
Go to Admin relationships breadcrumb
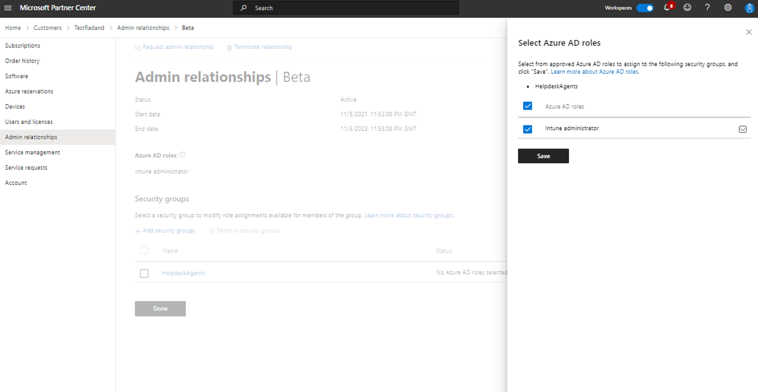coord(143,28)
